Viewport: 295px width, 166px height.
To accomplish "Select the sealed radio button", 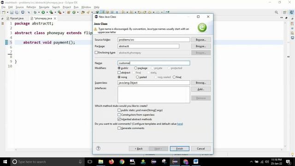I will [x=137, y=77].
